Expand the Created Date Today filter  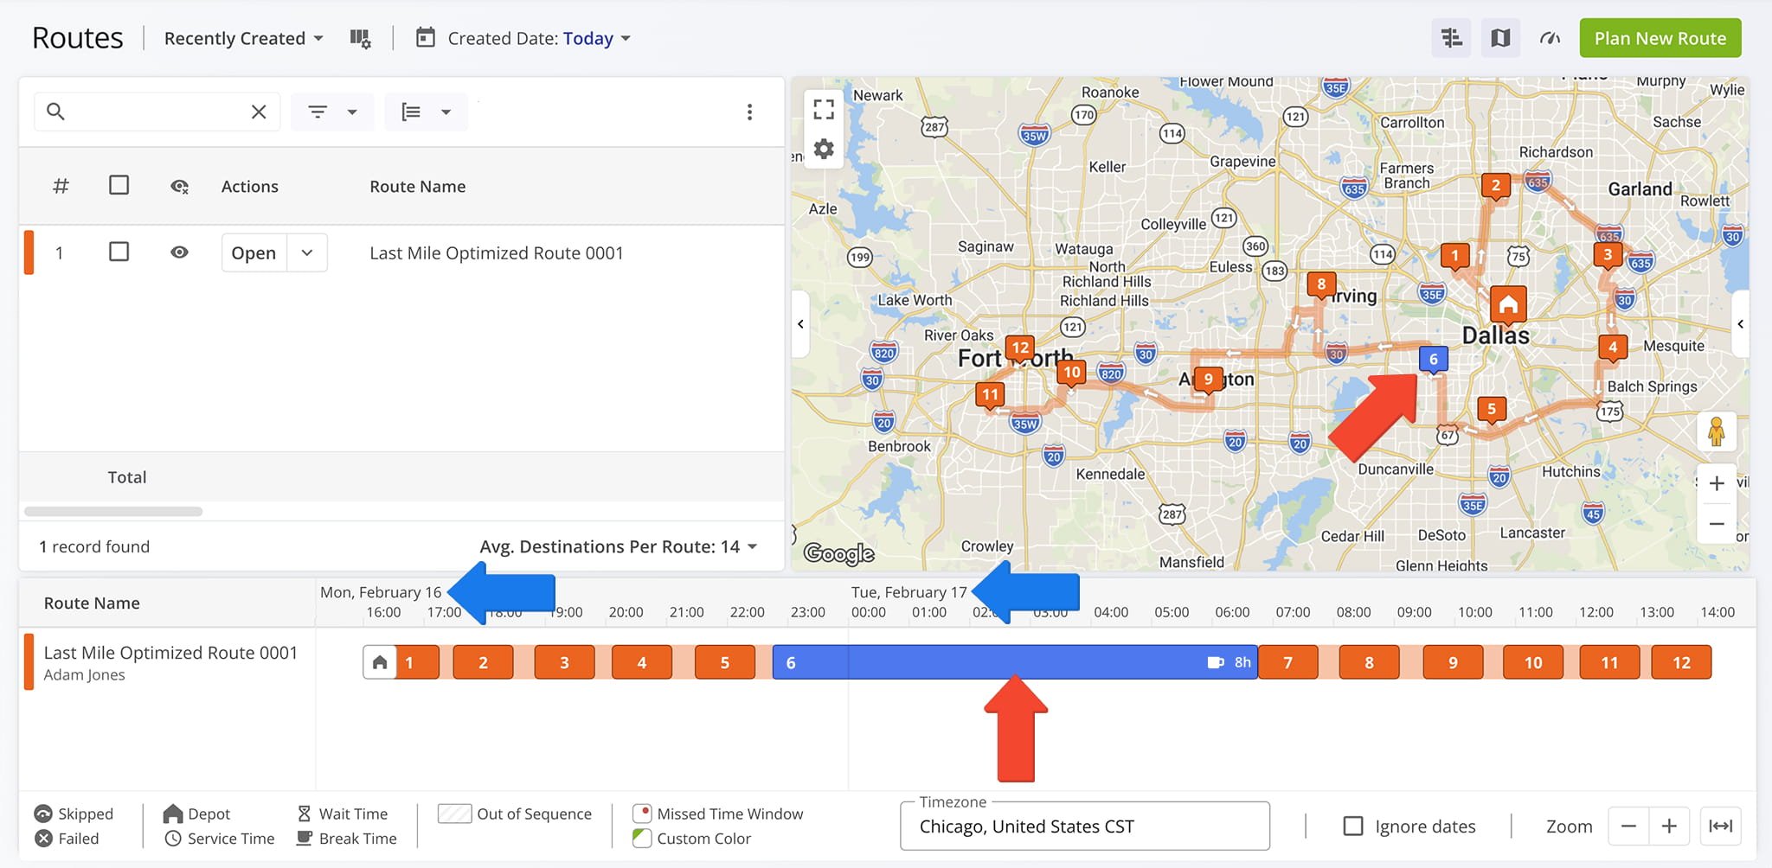click(538, 39)
